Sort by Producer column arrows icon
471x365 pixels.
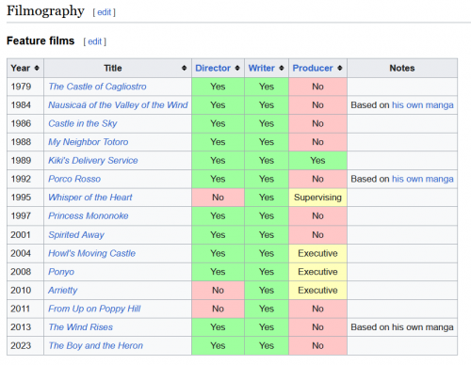click(x=340, y=68)
